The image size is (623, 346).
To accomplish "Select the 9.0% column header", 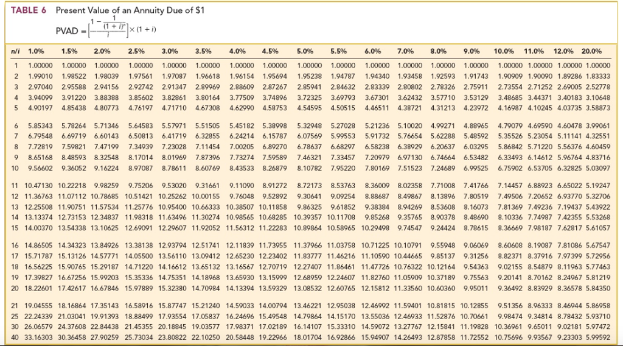I will pos(472,51).
